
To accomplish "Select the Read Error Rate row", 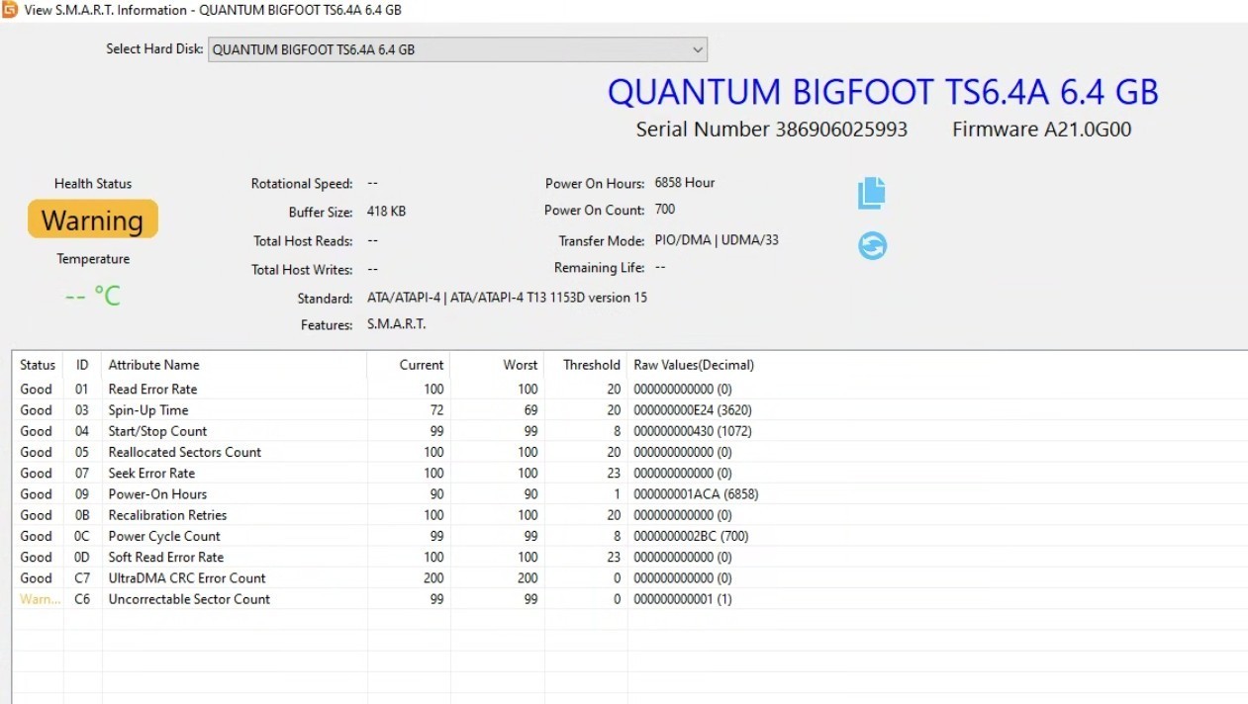I will 629,390.
